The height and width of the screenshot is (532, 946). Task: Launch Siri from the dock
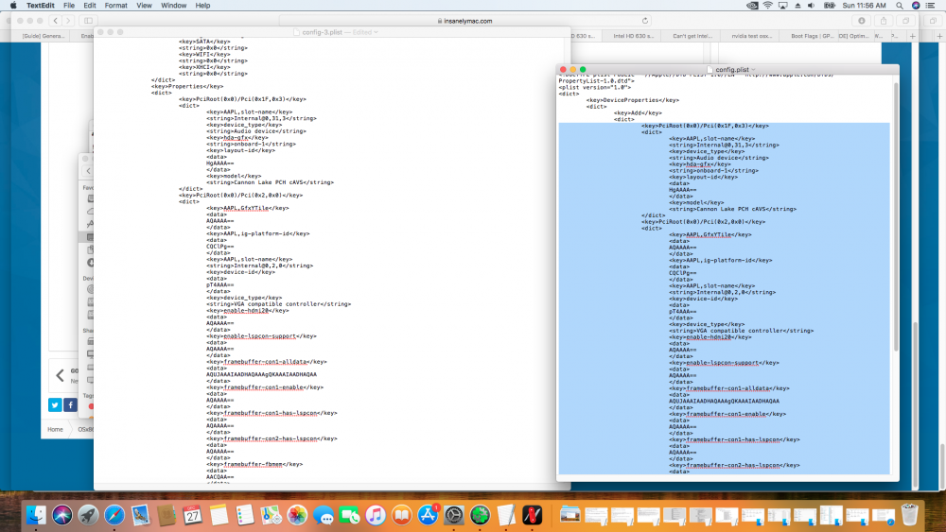pyautogui.click(x=61, y=515)
